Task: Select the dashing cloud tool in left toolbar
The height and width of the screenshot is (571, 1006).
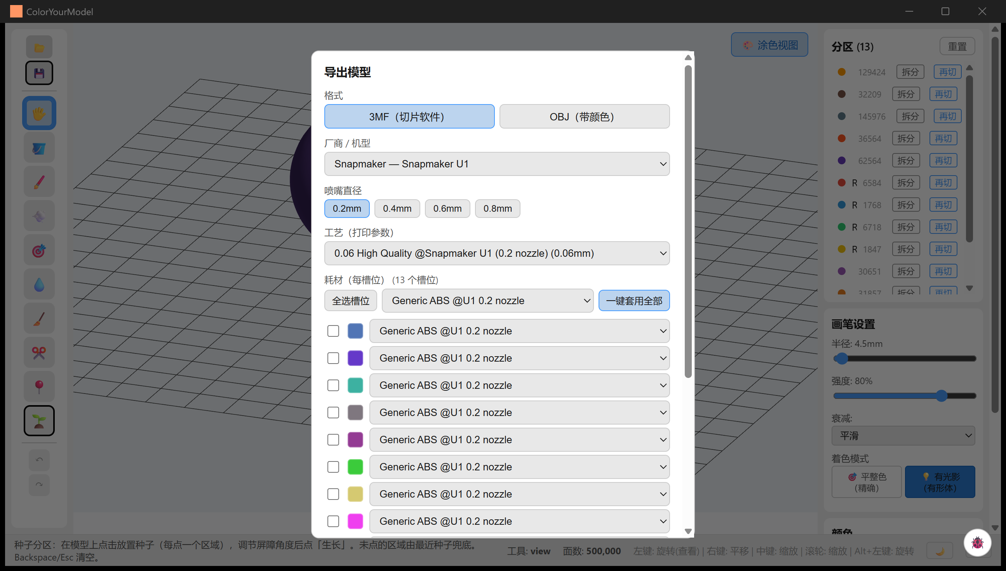Action: click(x=39, y=216)
